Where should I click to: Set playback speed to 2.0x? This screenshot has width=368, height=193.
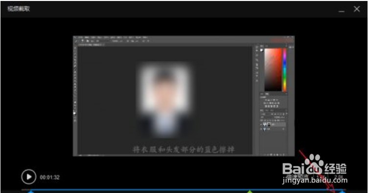[339, 177]
